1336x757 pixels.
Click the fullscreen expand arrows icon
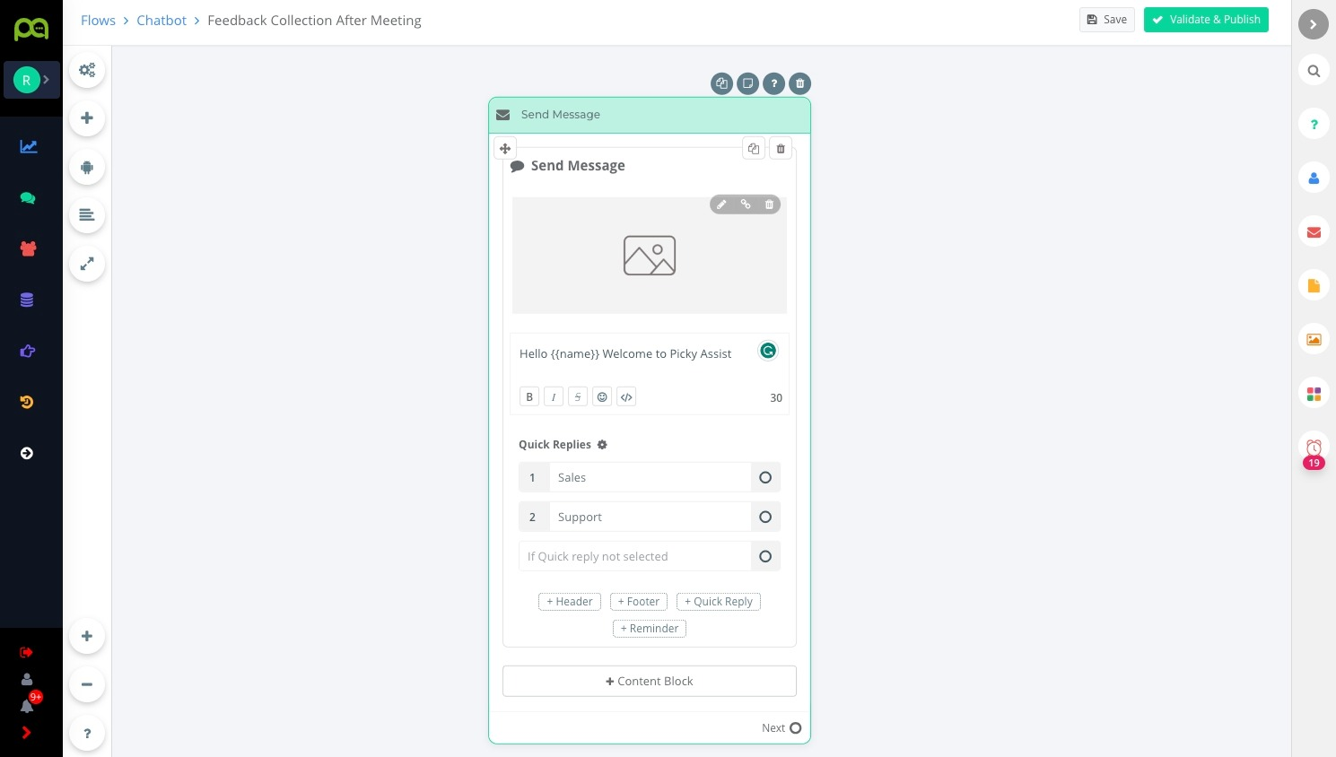87,264
